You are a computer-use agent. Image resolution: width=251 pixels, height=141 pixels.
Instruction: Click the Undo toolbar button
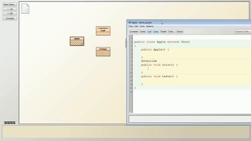tap(143, 31)
